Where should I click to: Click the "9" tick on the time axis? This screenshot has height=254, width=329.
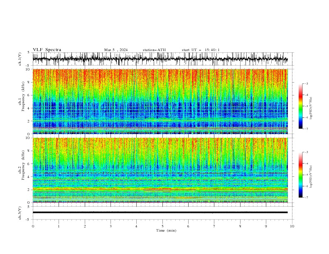(x=266, y=226)
